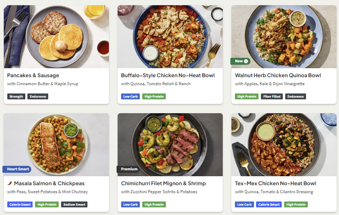Click Sodium Smart tag on Masala Salmon

(x=74, y=204)
